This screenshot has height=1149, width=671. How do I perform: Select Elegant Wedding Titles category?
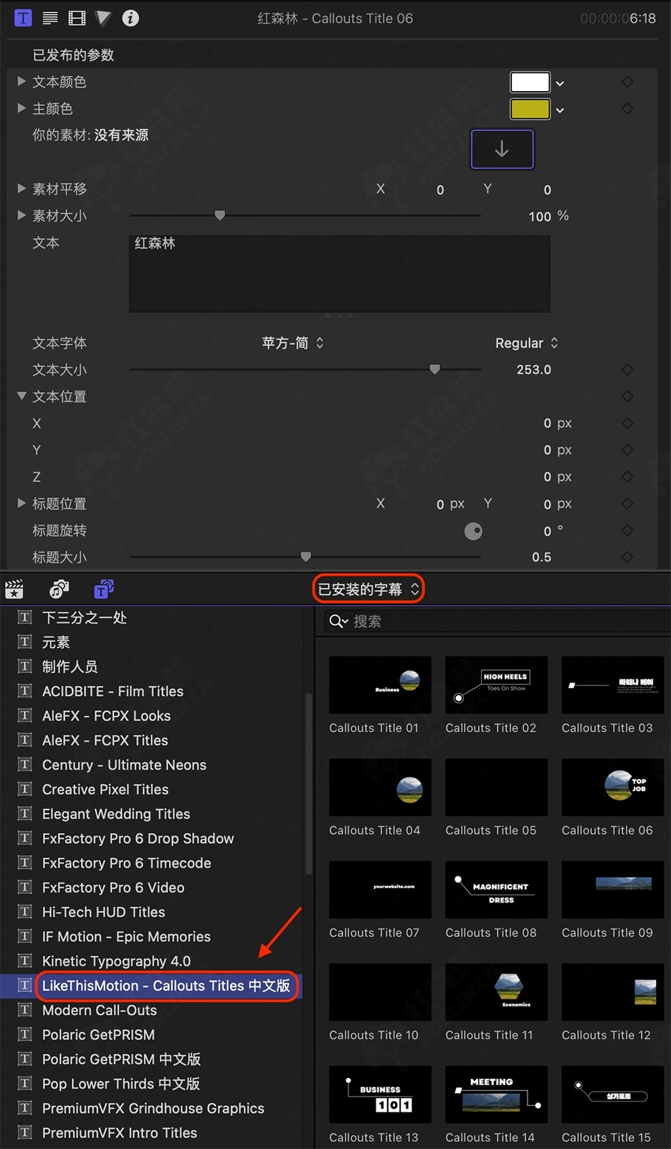(116, 814)
